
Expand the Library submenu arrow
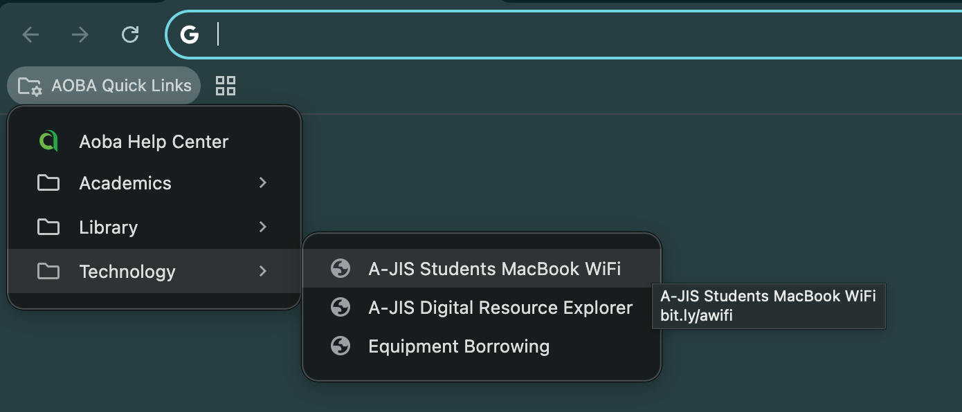pos(262,227)
